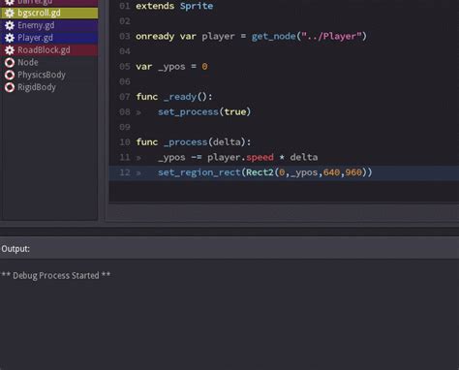Click the ring icon beside Node
Image resolution: width=459 pixels, height=370 pixels.
[10, 62]
